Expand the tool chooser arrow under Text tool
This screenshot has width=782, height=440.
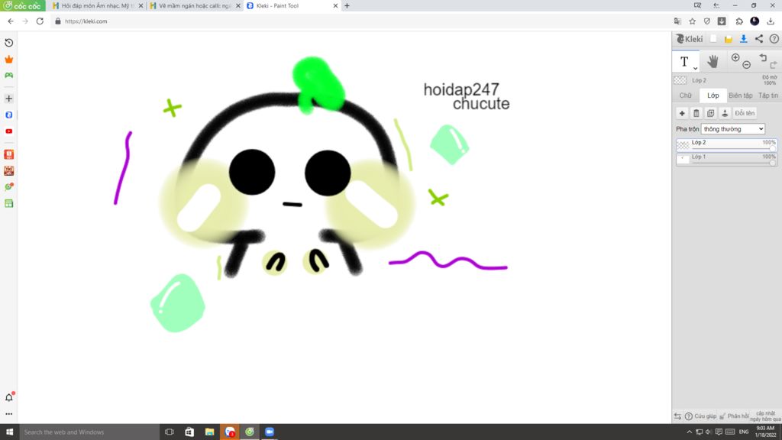[695, 68]
